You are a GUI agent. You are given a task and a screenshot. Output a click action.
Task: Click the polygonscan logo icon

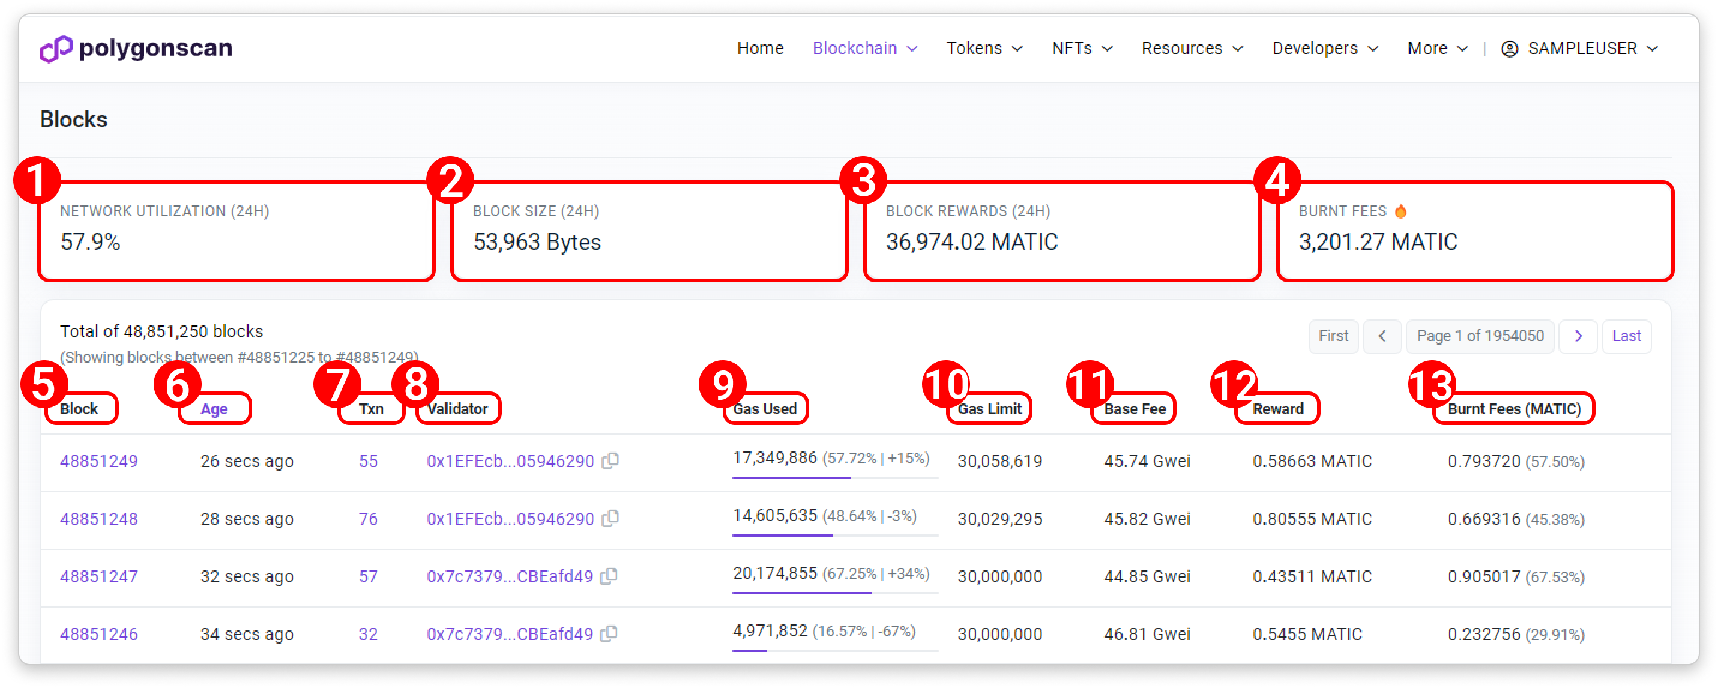tap(56, 49)
